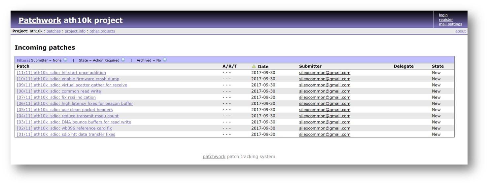Open patch 08/11 common read write
Screen dimensions: 489x186
click(x=59, y=91)
